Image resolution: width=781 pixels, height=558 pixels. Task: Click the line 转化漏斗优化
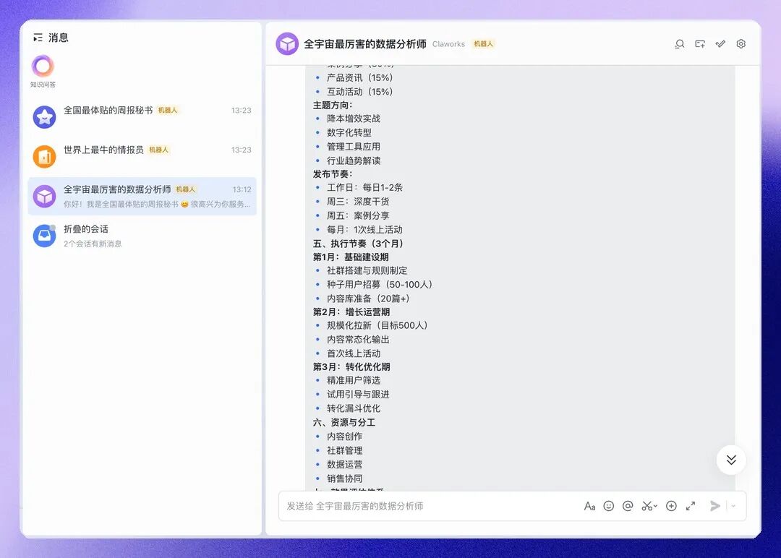[x=353, y=408]
